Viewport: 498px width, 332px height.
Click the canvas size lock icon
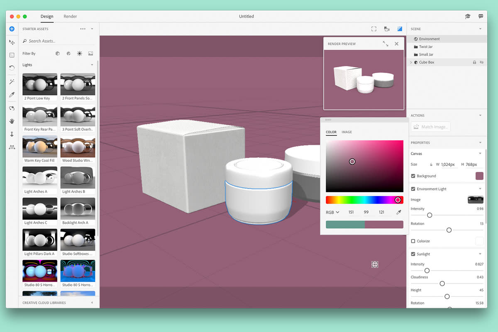click(x=431, y=165)
